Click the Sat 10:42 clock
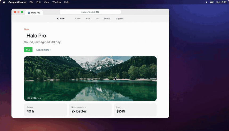The height and width of the screenshot is (131, 229). point(221,2)
